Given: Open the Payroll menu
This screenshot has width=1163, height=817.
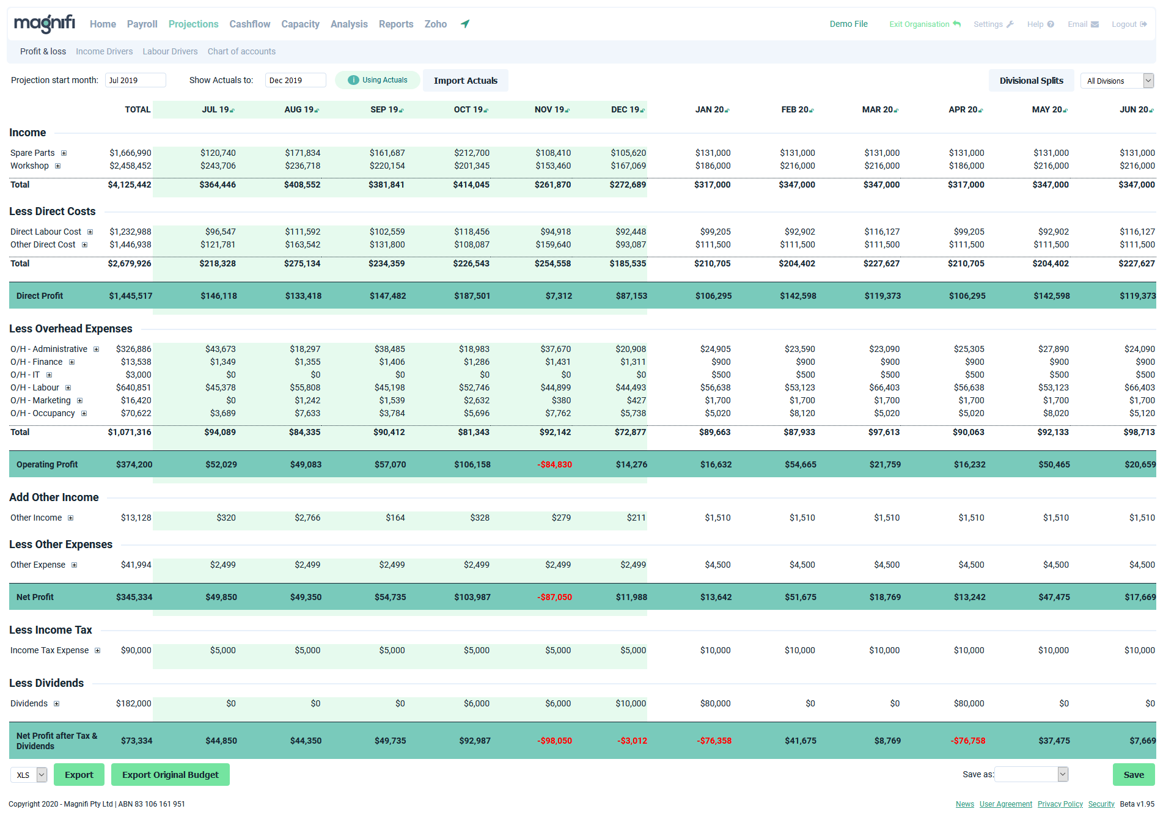Looking at the screenshot, I should click(142, 24).
